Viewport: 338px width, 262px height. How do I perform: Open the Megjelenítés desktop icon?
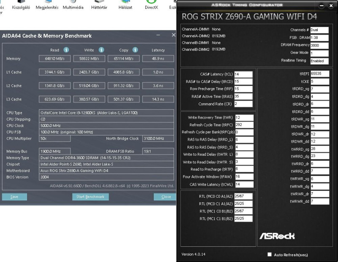point(47,5)
